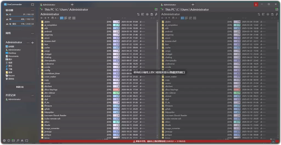This screenshot has width=281, height=145.
Task: Open sort options in right pane
Action: tap(259, 14)
